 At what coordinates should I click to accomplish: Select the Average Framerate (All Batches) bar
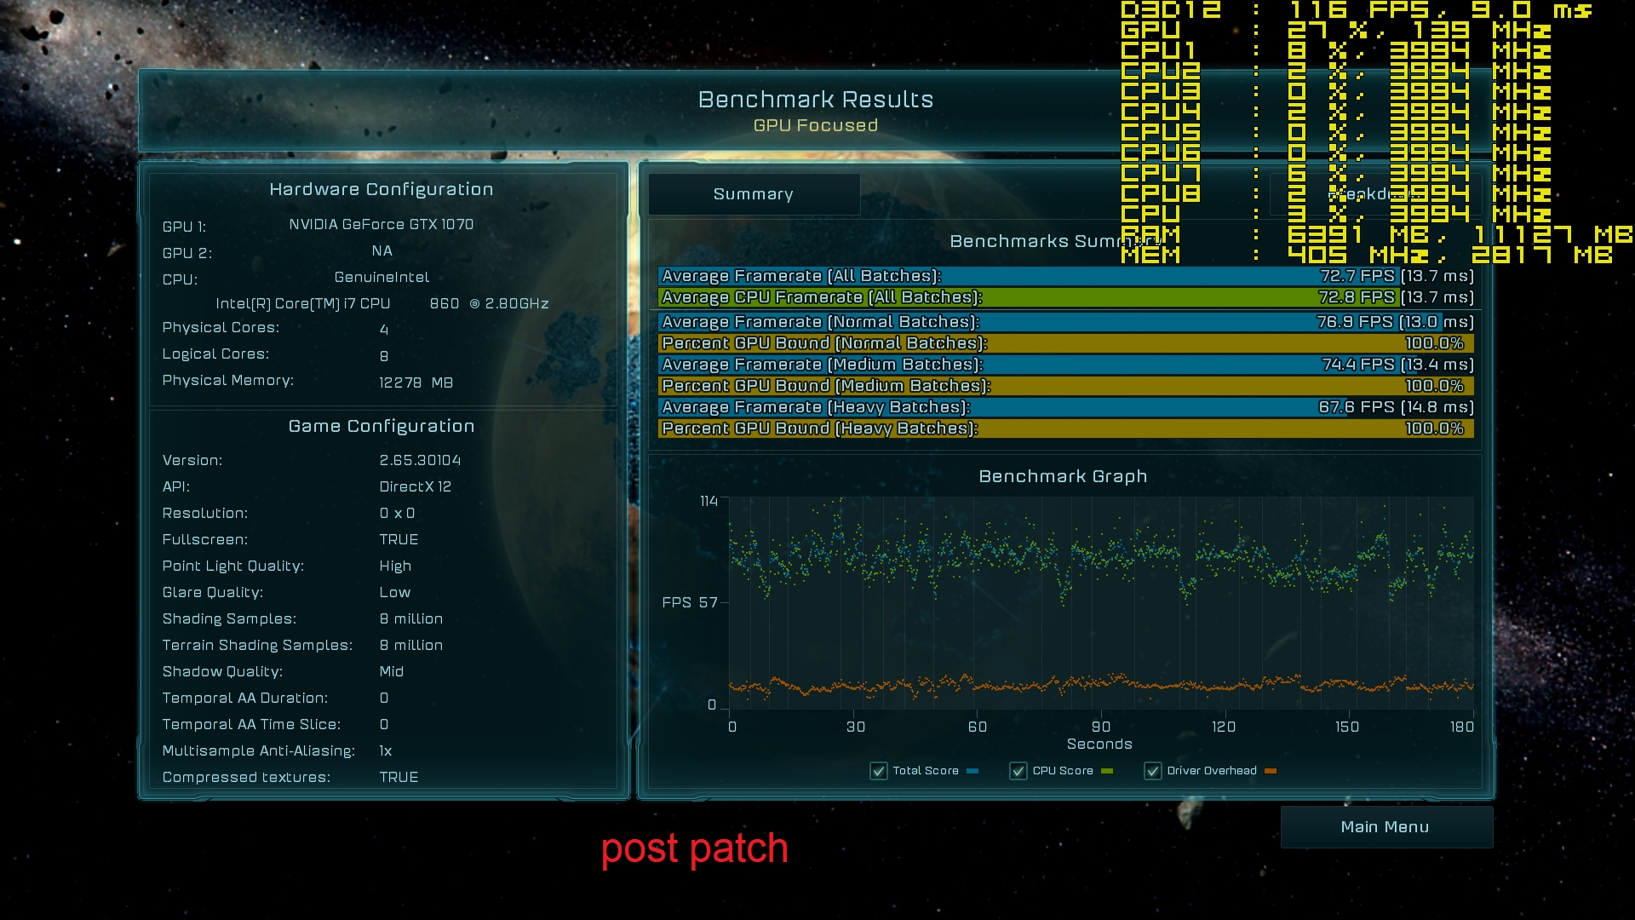tap(1064, 276)
